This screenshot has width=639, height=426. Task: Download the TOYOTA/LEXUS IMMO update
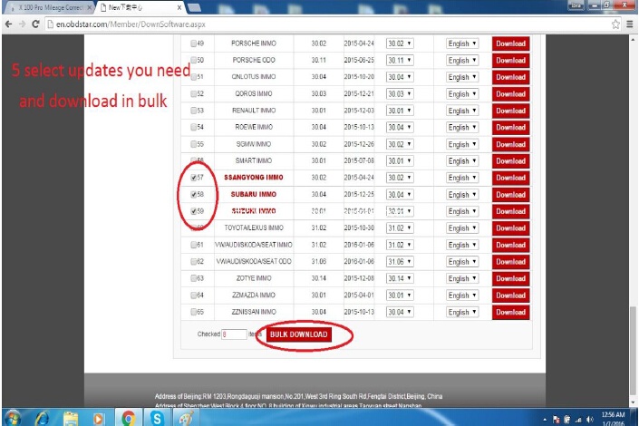tap(510, 228)
